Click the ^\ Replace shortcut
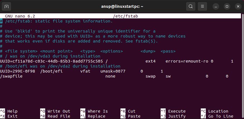This screenshot has height=119, width=244. [x=93, y=116]
